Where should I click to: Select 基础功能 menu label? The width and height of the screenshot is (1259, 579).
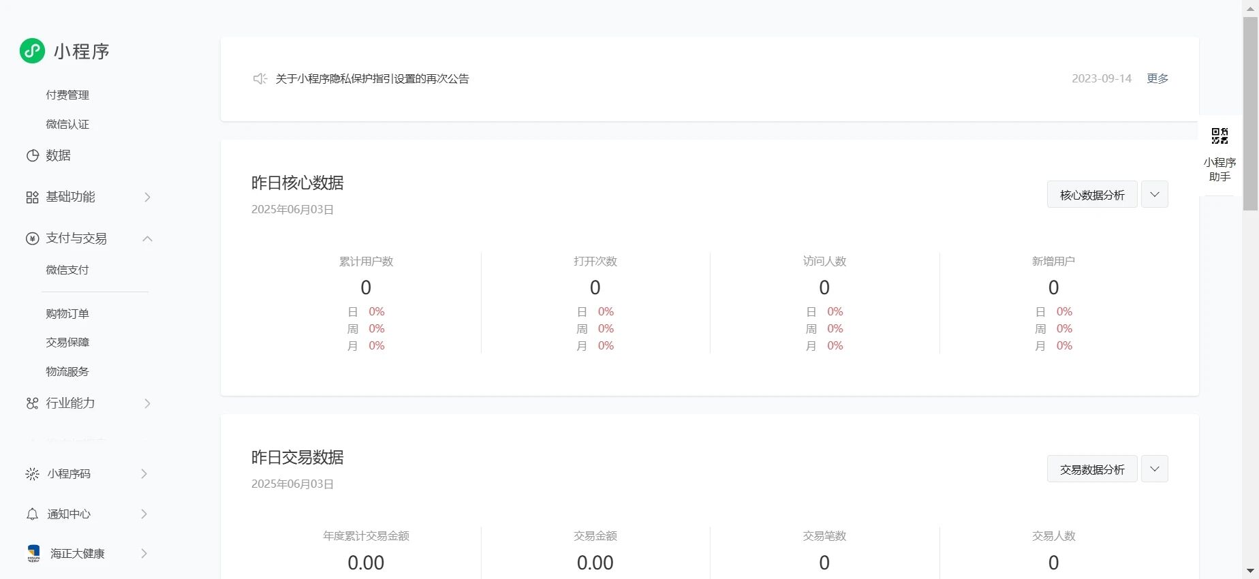tap(70, 197)
